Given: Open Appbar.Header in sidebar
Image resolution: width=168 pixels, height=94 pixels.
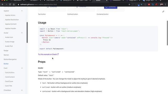Looking at the screenshot, I should tap(10, 28).
